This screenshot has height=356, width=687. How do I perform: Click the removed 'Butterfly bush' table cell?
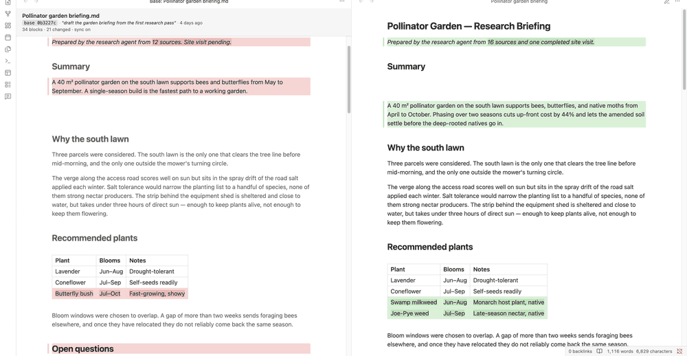tap(74, 293)
